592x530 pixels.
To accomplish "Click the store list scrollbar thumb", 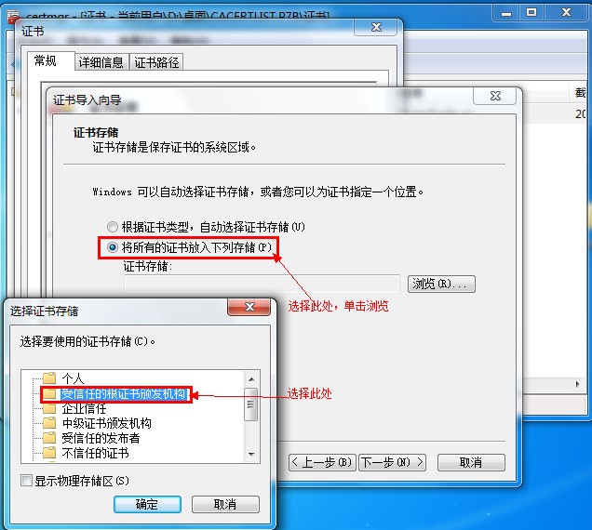I will click(x=251, y=404).
